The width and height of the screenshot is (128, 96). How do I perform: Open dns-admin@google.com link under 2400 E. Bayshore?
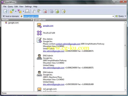[x=53, y=84]
